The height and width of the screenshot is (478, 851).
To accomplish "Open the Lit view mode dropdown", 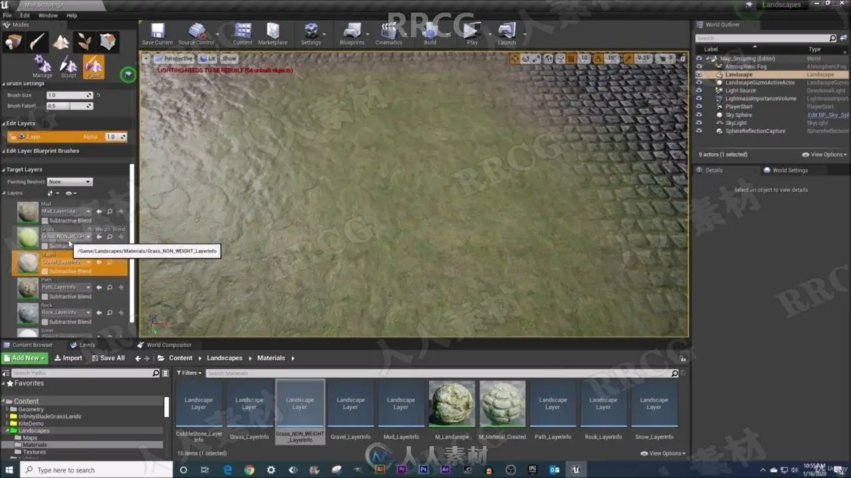I will (x=207, y=58).
